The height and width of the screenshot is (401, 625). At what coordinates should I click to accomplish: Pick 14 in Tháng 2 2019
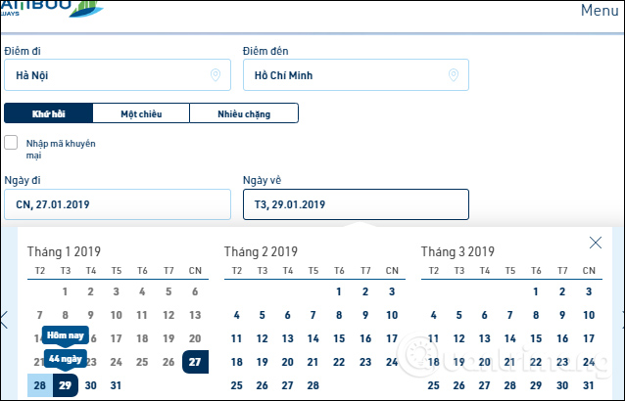(313, 338)
